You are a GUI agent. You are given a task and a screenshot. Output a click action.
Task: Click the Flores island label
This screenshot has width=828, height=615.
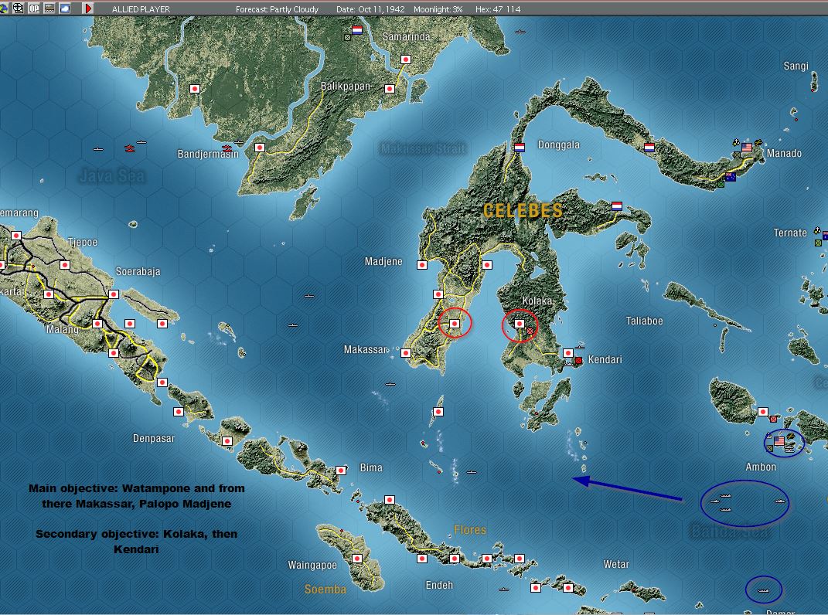pyautogui.click(x=470, y=529)
